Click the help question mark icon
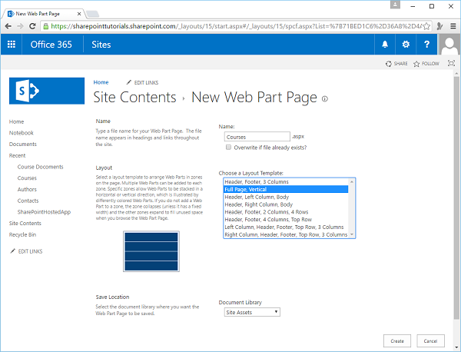This screenshot has height=352, width=461. [426, 45]
